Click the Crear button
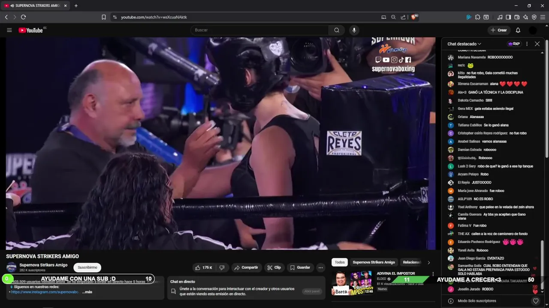Image resolution: width=549 pixels, height=308 pixels. coord(498,30)
